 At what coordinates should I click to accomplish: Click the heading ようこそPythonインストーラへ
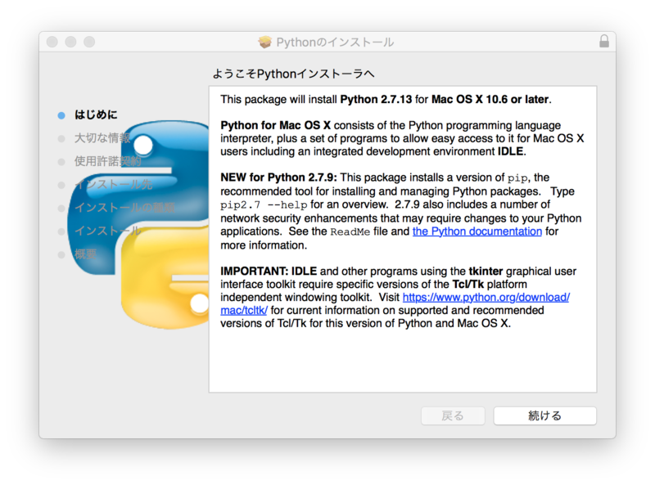[294, 74]
